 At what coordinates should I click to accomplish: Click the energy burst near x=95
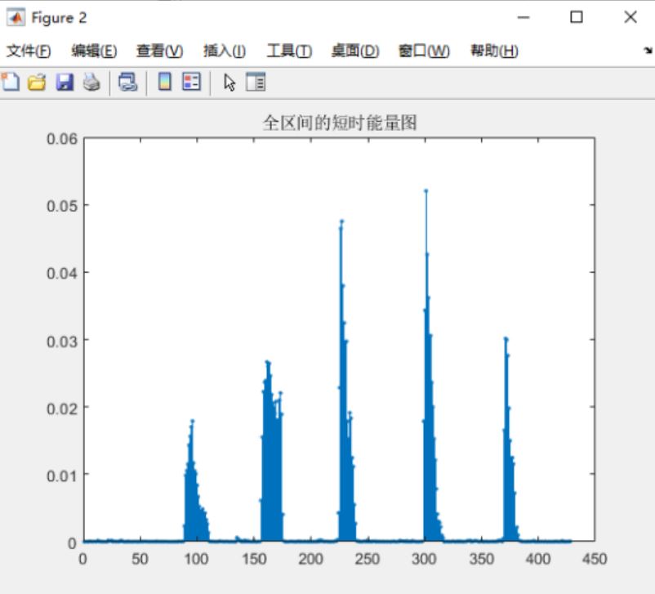pos(196,480)
